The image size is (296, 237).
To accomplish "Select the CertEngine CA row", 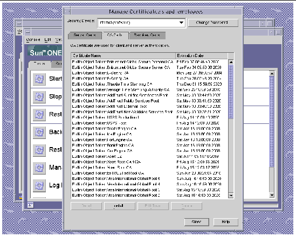I will [149, 151].
